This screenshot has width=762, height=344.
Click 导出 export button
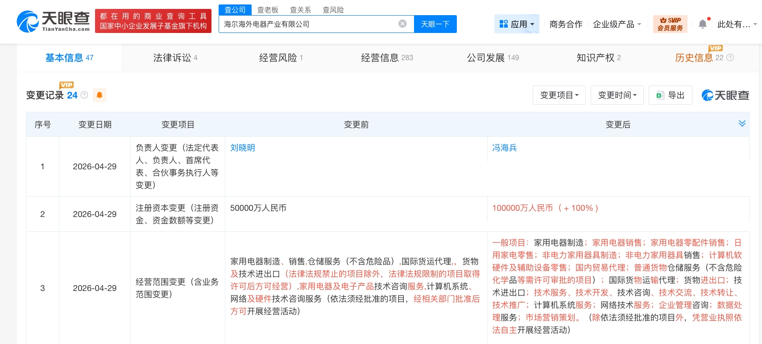pos(671,95)
